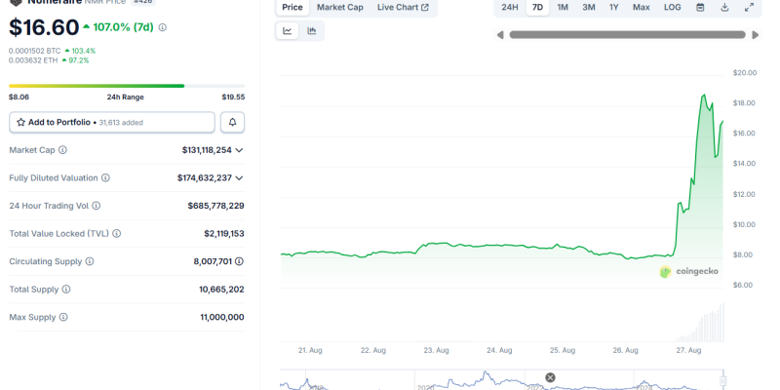This screenshot has width=780, height=390.
Task: Click left arrow of chart scrollbar
Action: click(x=500, y=35)
